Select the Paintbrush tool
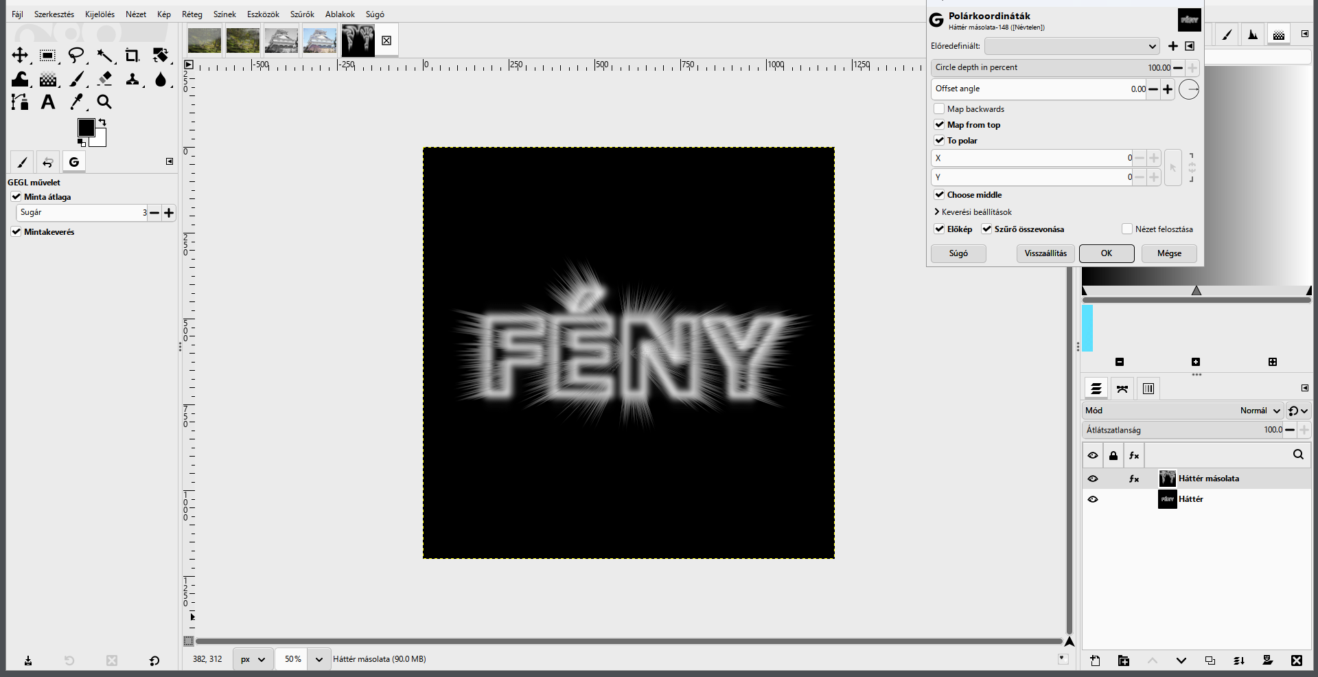 76,79
